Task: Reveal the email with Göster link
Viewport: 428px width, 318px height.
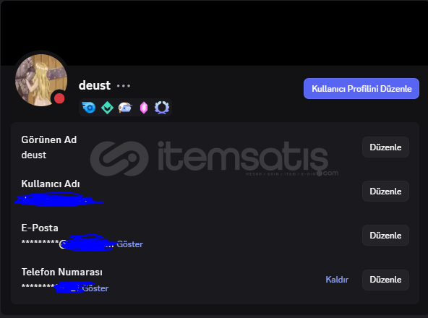Action: click(129, 244)
